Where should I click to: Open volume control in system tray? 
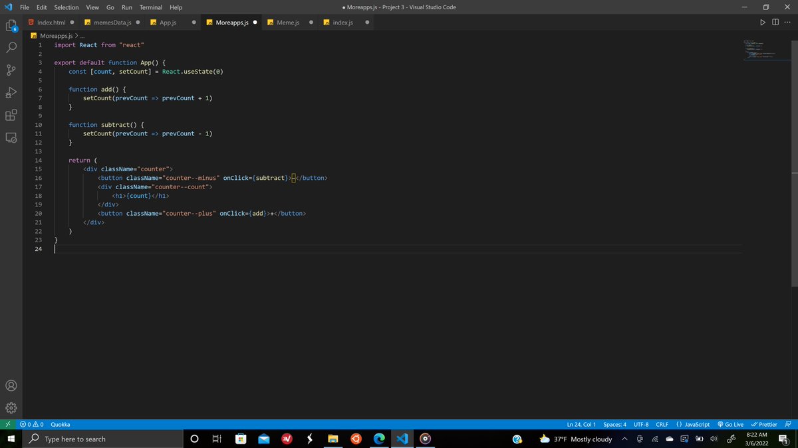(714, 439)
